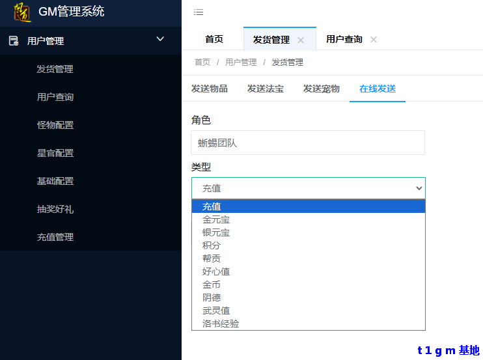Toggle the sidebar collapse hamburger icon
Viewport: 483px width, 360px height.
point(199,12)
